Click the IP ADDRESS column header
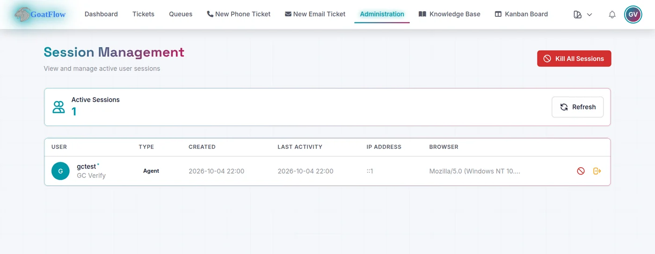The height and width of the screenshot is (254, 655). pyautogui.click(x=384, y=147)
